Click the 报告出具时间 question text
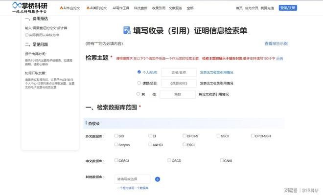Viewport: 323px width, 195px height. point(36,54)
